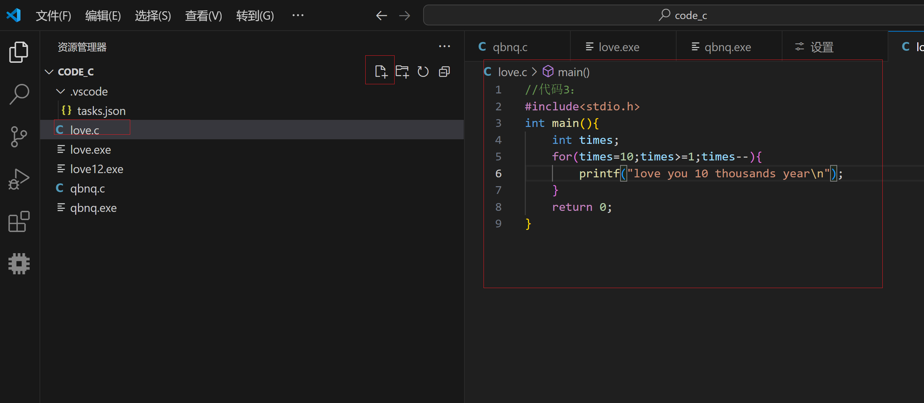
Task: Navigate back with the left arrow
Action: click(381, 16)
